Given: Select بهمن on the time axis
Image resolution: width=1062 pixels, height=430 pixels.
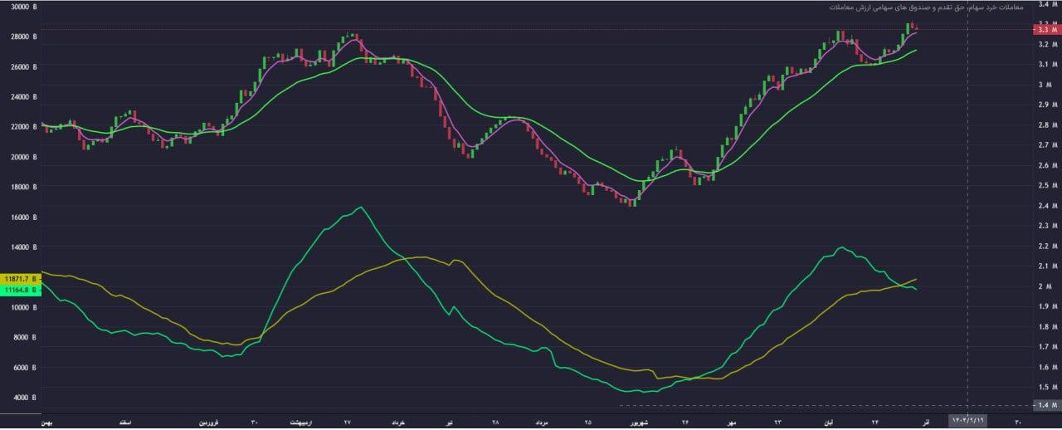Looking at the screenshot, I should click(x=48, y=423).
